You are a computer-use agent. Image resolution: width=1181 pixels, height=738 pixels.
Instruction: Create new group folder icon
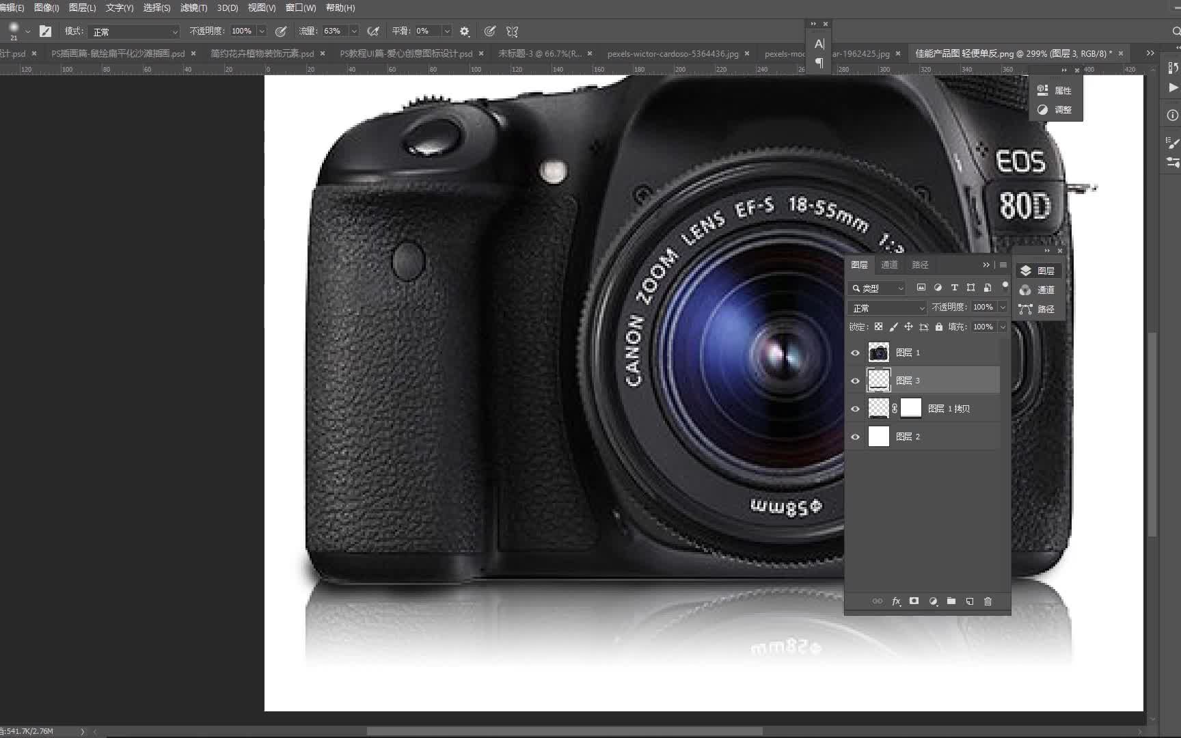point(951,601)
